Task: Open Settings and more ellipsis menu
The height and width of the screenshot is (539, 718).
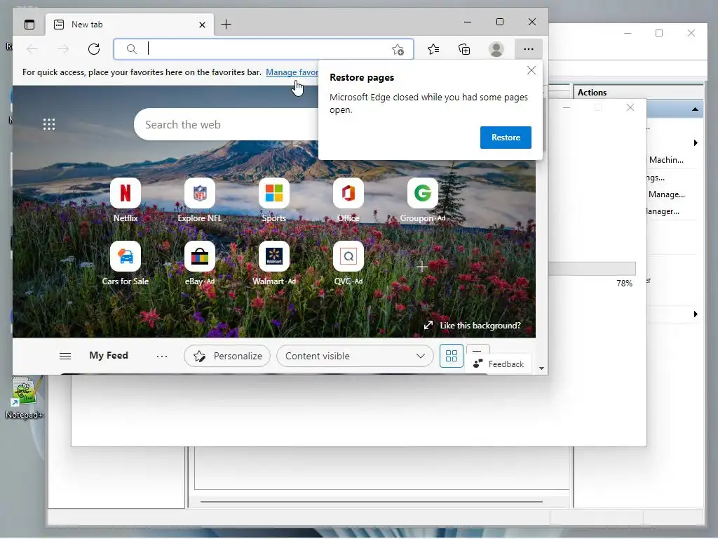Action: [x=529, y=49]
